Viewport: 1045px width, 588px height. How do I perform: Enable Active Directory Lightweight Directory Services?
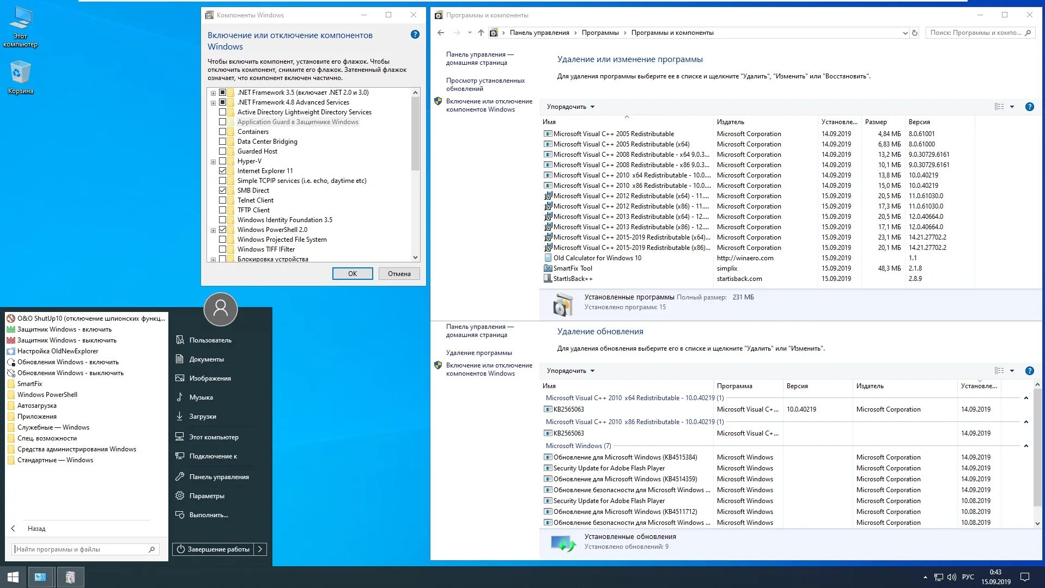(222, 112)
